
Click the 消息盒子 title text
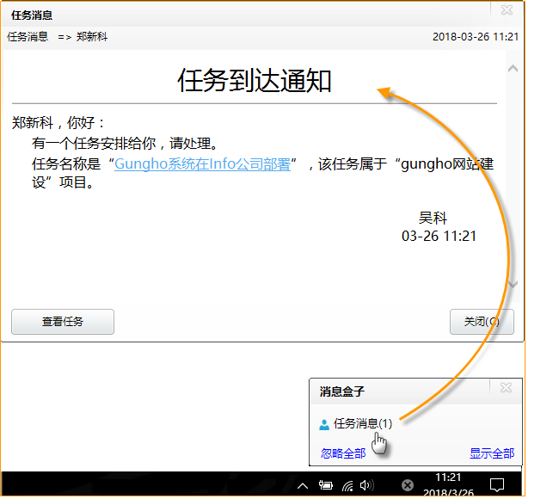pos(342,391)
